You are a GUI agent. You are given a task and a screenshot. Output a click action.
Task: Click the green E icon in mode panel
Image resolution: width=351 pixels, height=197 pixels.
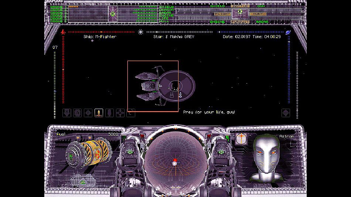coord(240,11)
